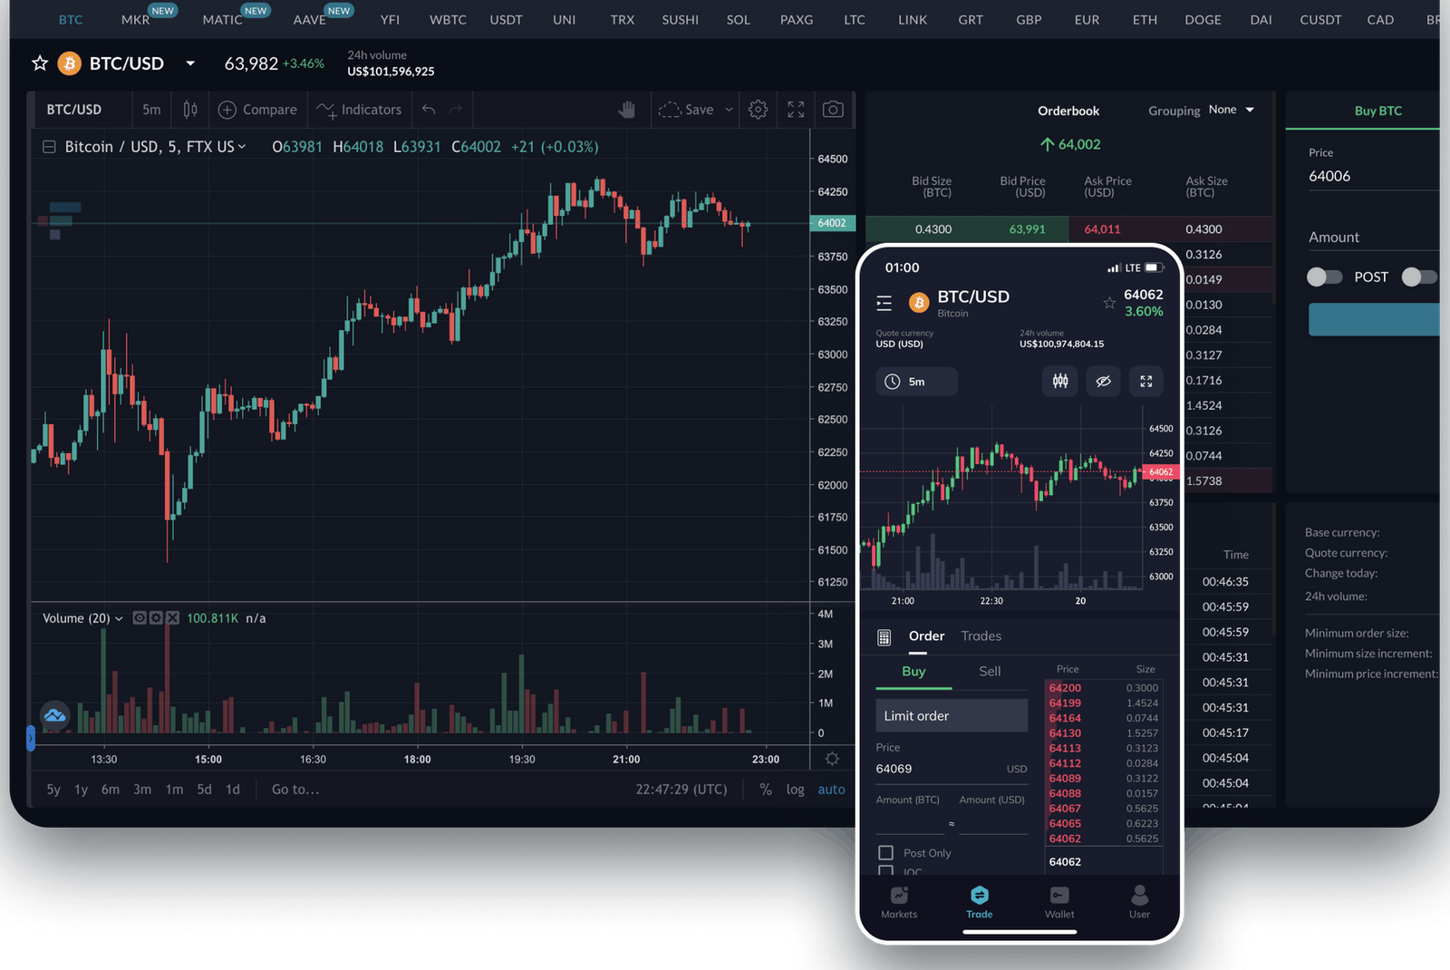Screen dimensions: 1450x970
Task: Switch to the ETH ticker tab
Action: click(x=1145, y=19)
